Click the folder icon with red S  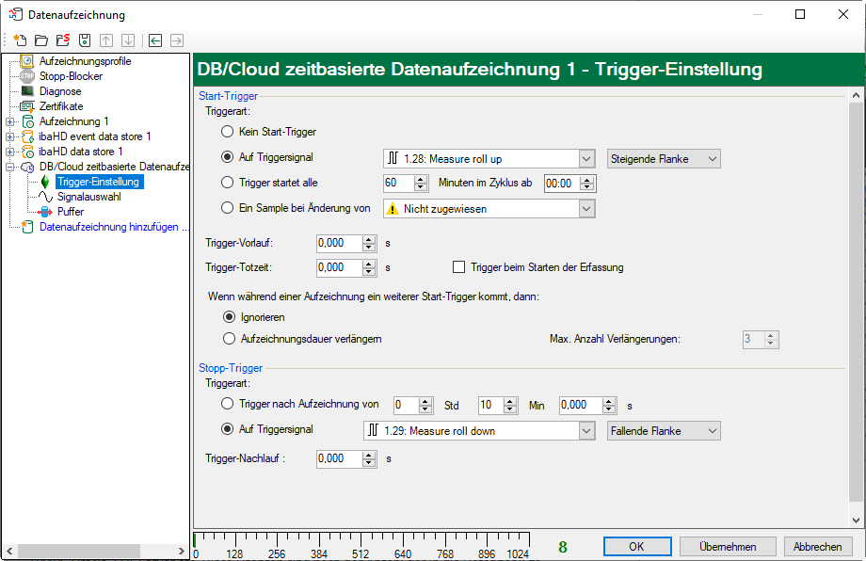(x=63, y=40)
